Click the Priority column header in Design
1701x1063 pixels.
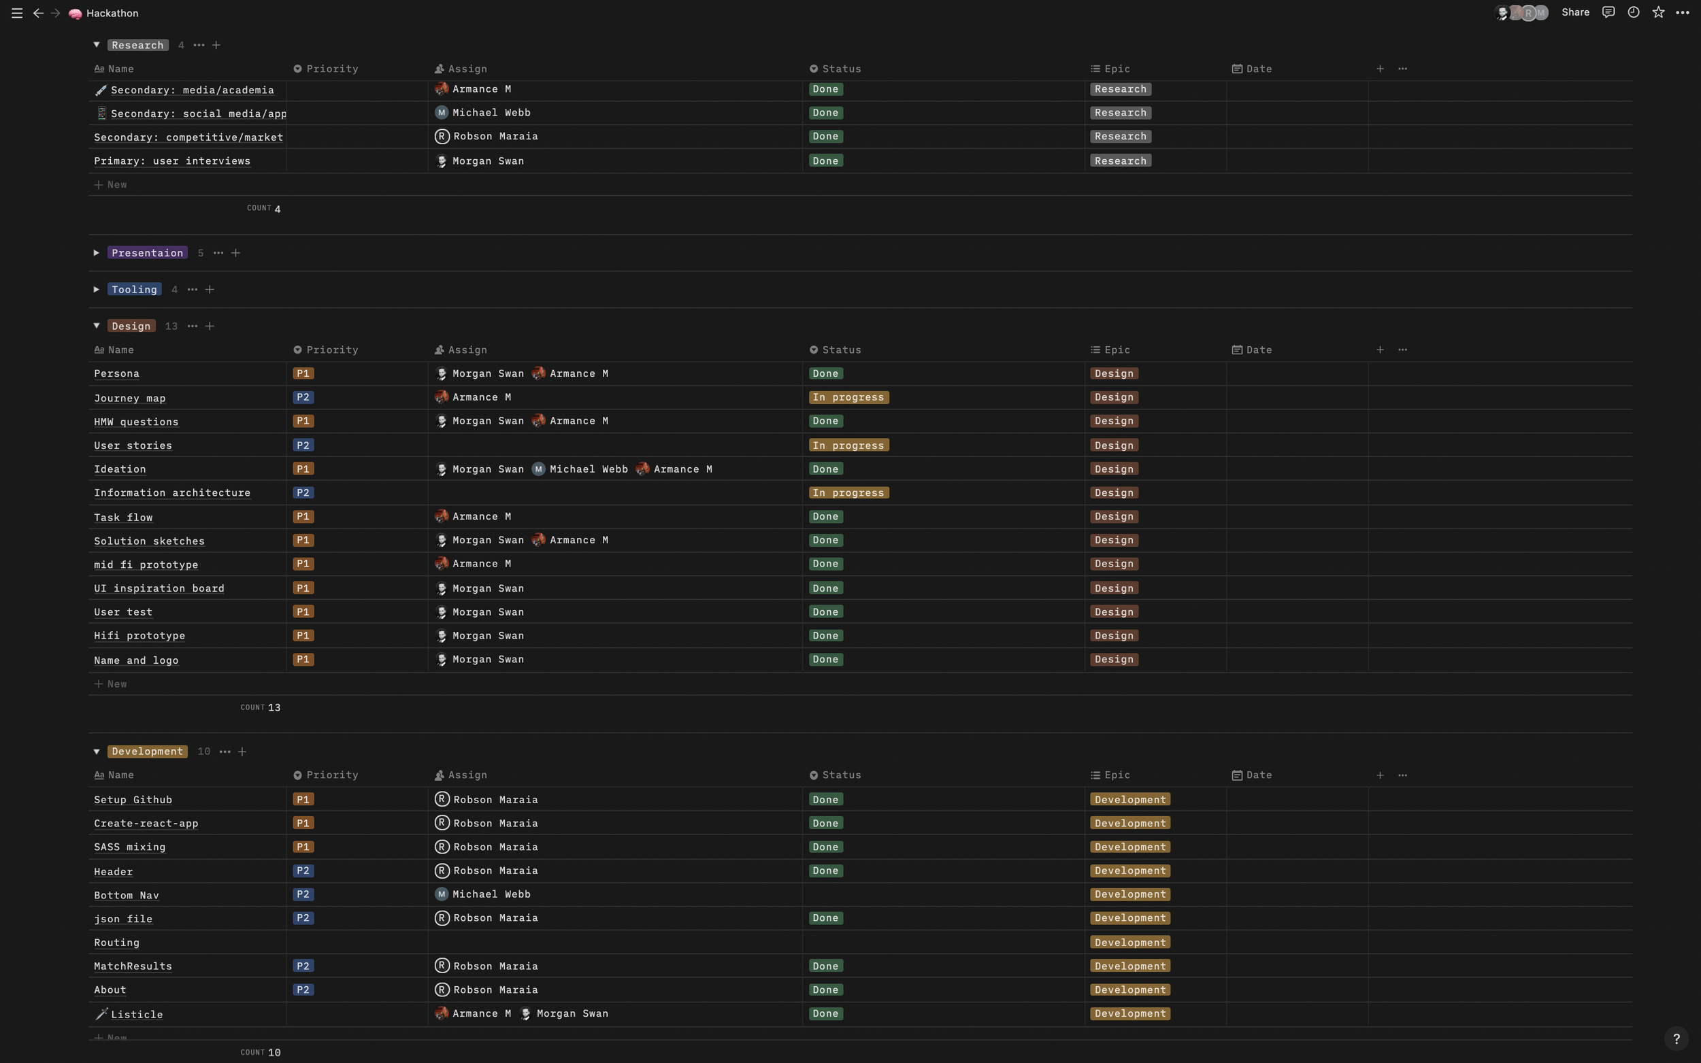332,350
